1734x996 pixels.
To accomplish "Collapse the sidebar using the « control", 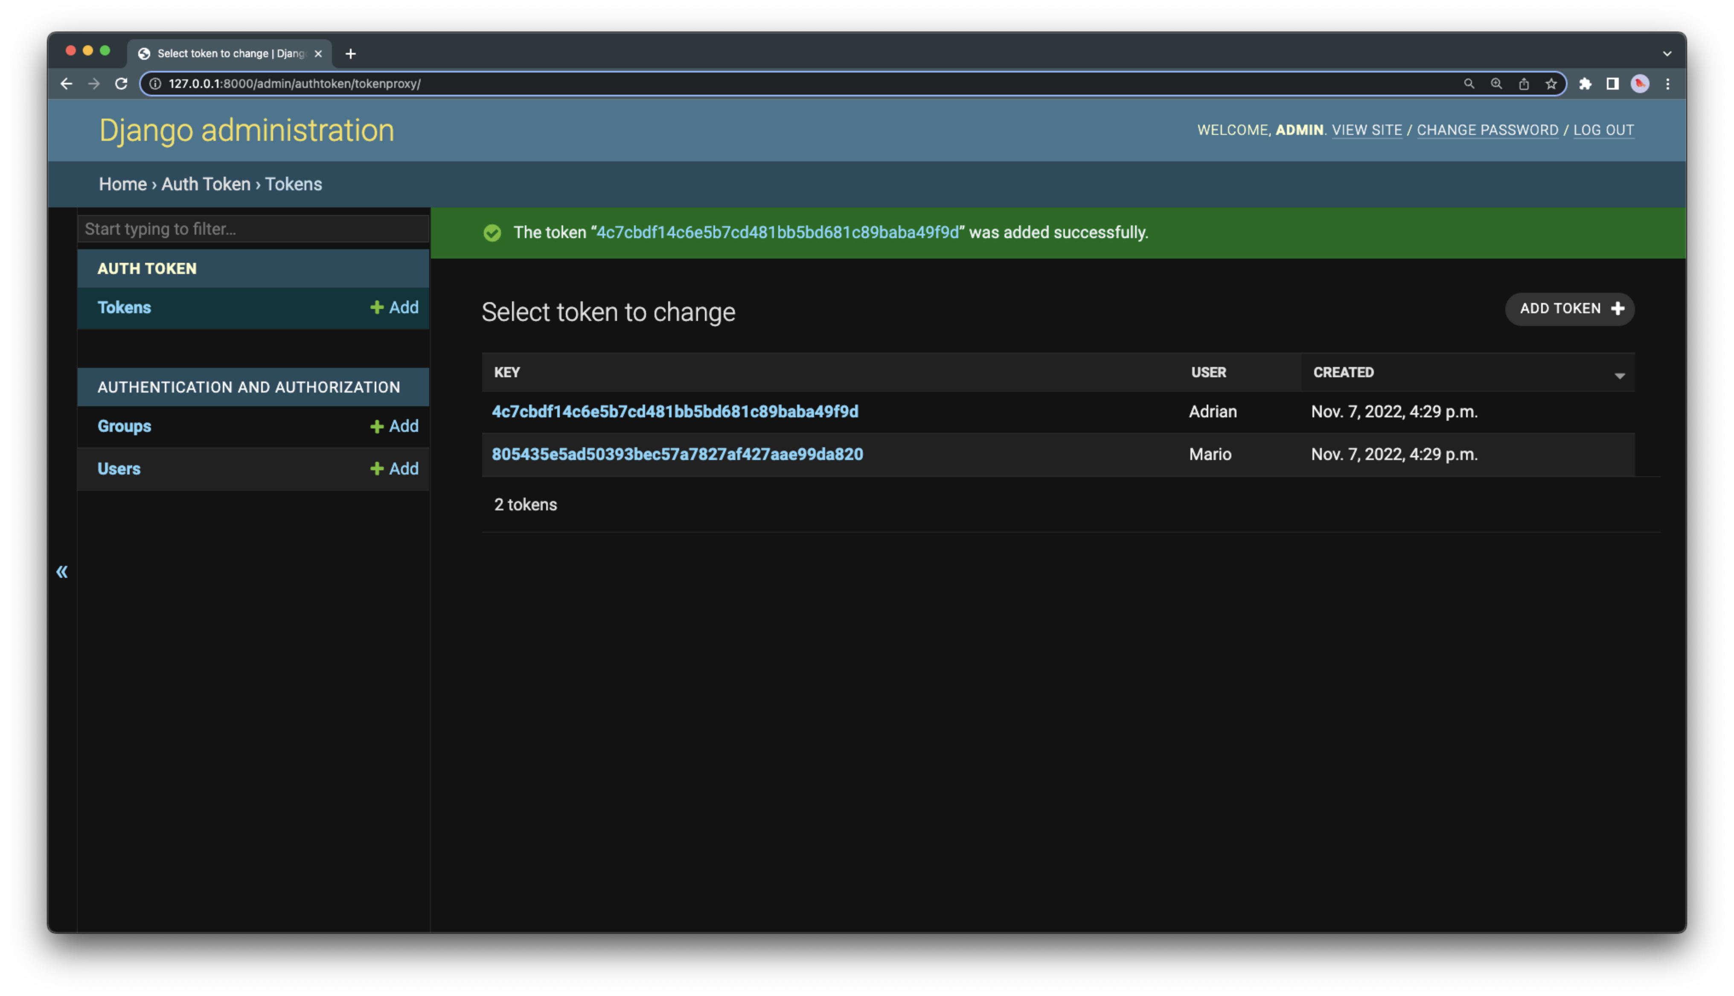I will pyautogui.click(x=62, y=571).
